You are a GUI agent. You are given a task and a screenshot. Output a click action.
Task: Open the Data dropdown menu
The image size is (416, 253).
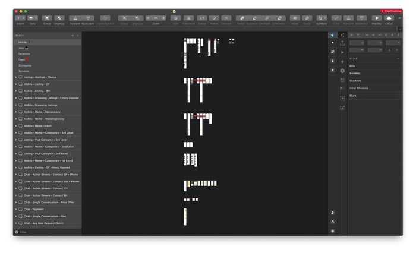pyautogui.click(x=32, y=18)
